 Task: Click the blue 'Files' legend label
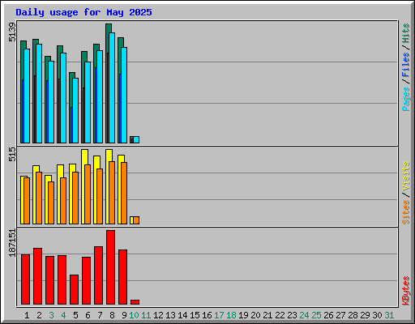pyautogui.click(x=405, y=64)
